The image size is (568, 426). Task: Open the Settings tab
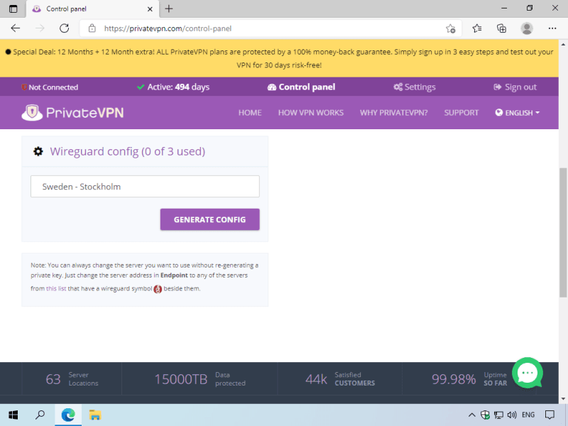(x=415, y=87)
